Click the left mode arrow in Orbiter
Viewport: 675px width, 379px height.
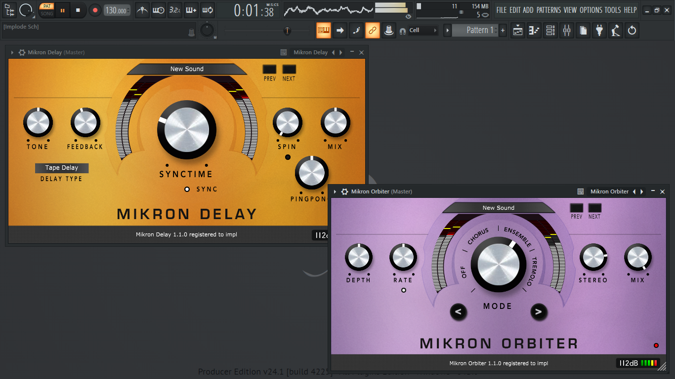tap(458, 311)
